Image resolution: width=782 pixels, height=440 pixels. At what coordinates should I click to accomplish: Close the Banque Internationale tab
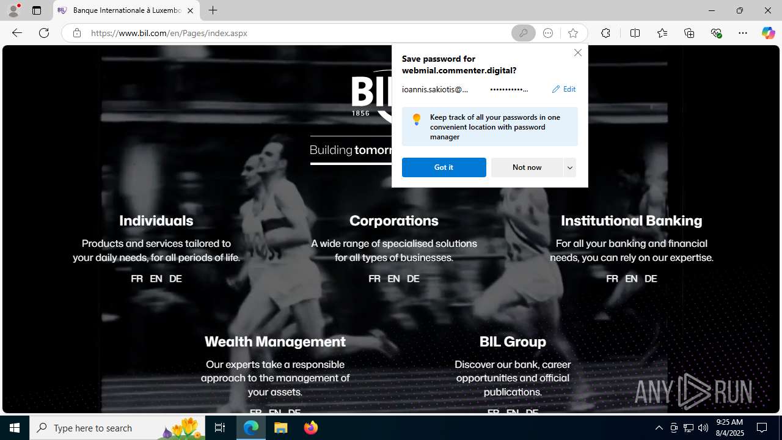click(190, 10)
